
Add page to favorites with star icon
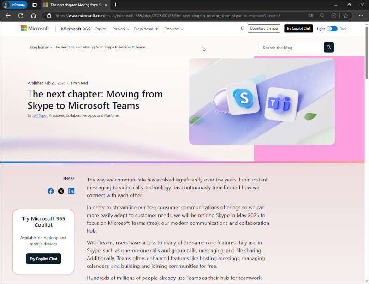[x=345, y=16]
